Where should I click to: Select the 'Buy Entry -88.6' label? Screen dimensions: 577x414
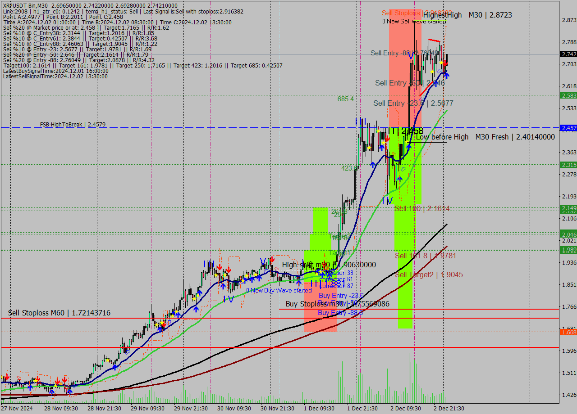pos(340,312)
